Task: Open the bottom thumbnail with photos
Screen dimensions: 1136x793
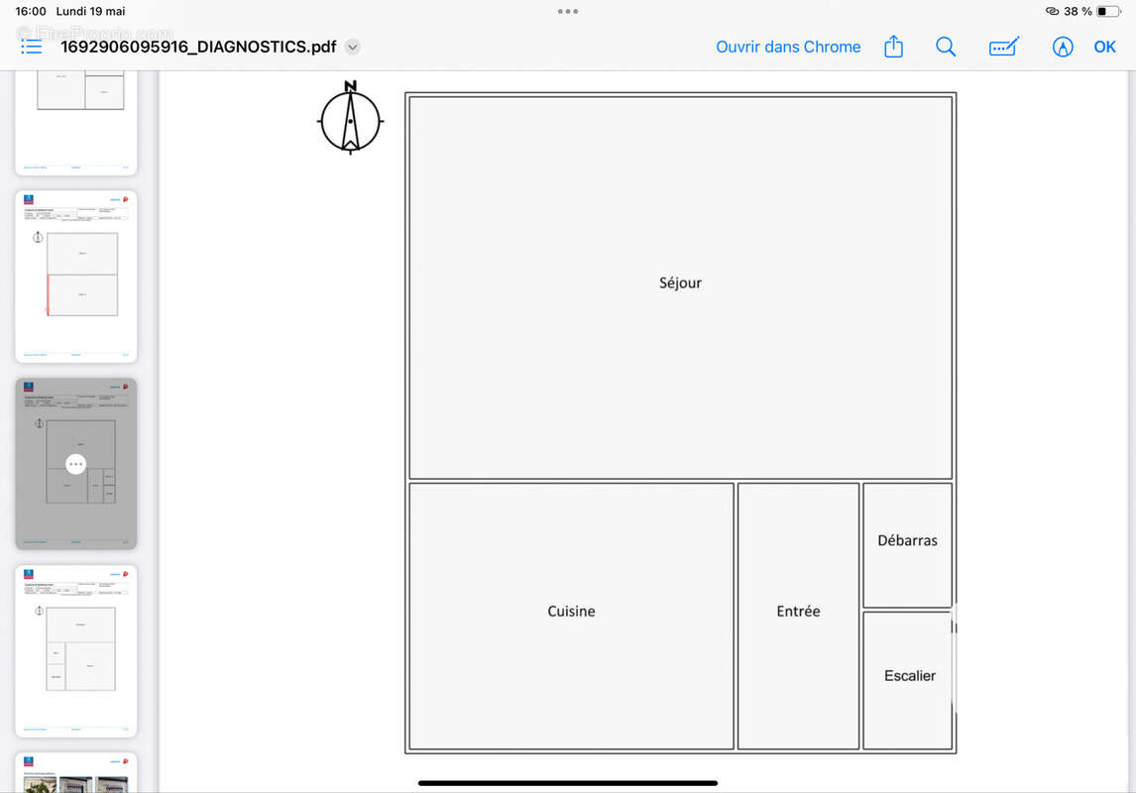Action: pos(76,773)
